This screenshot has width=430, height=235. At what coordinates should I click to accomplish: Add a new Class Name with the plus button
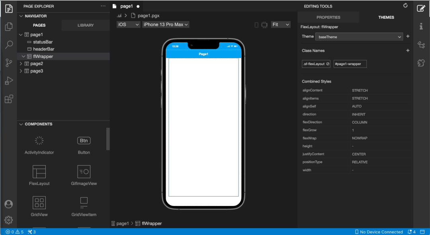tap(408, 50)
